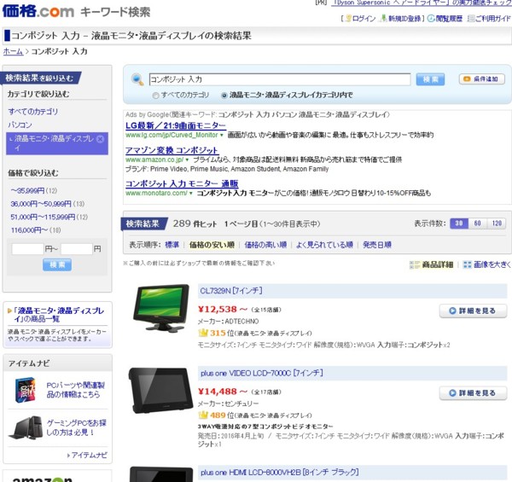512x482 pixels.
Task: Click the crown ranking icon for 315位
Action: click(x=203, y=333)
